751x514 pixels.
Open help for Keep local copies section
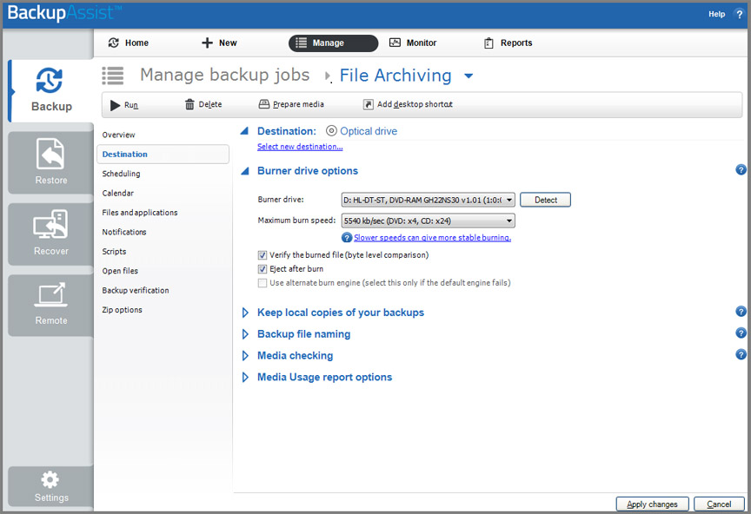tap(741, 312)
